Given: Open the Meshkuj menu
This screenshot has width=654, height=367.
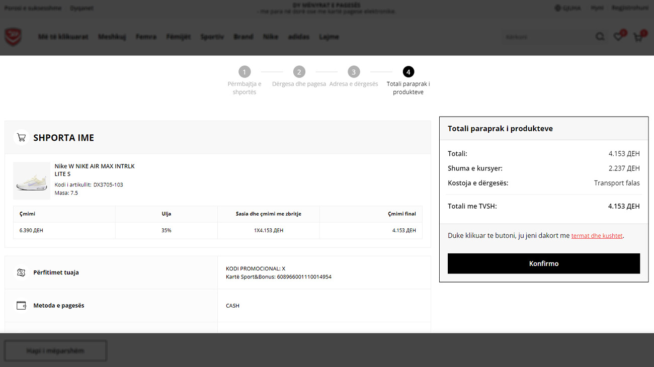Looking at the screenshot, I should (112, 37).
